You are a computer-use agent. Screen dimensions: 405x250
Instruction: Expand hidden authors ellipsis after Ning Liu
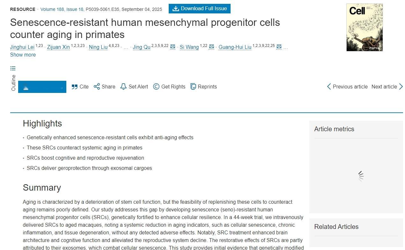click(x=126, y=48)
